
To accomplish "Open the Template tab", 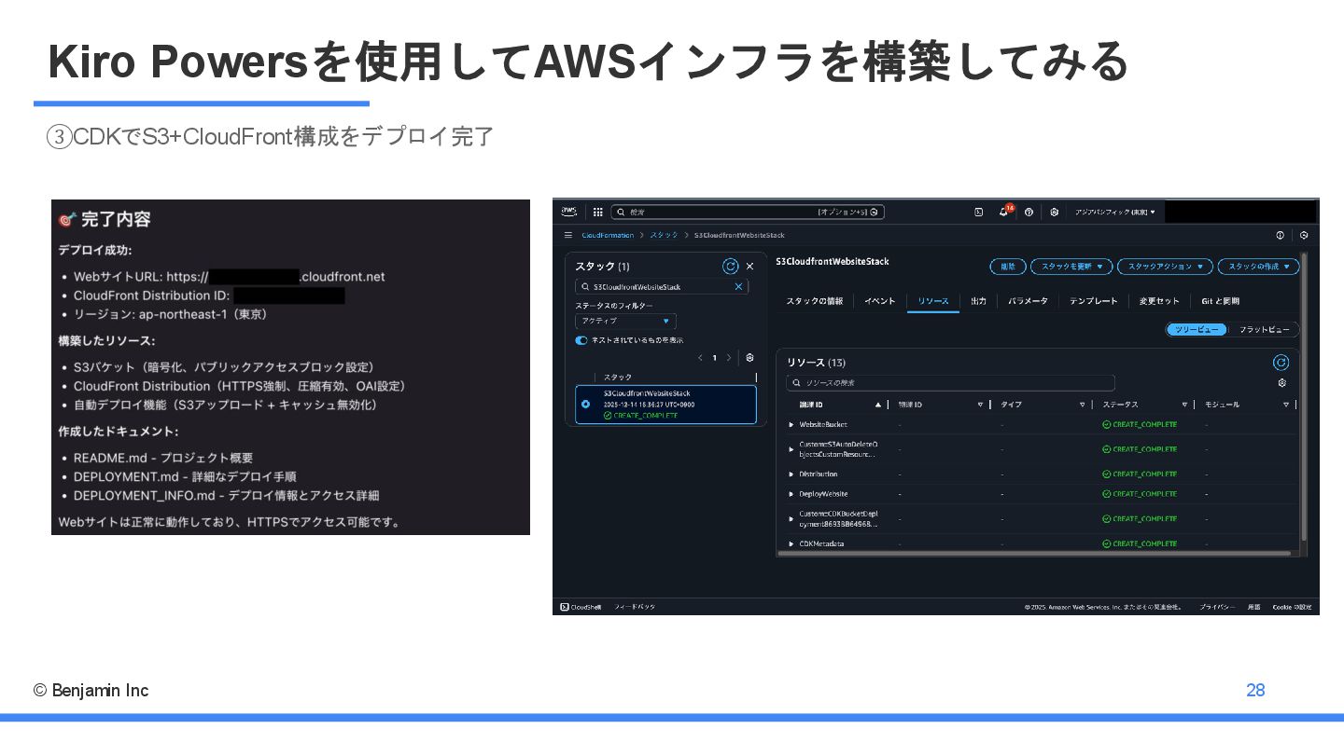I will coord(1093,301).
